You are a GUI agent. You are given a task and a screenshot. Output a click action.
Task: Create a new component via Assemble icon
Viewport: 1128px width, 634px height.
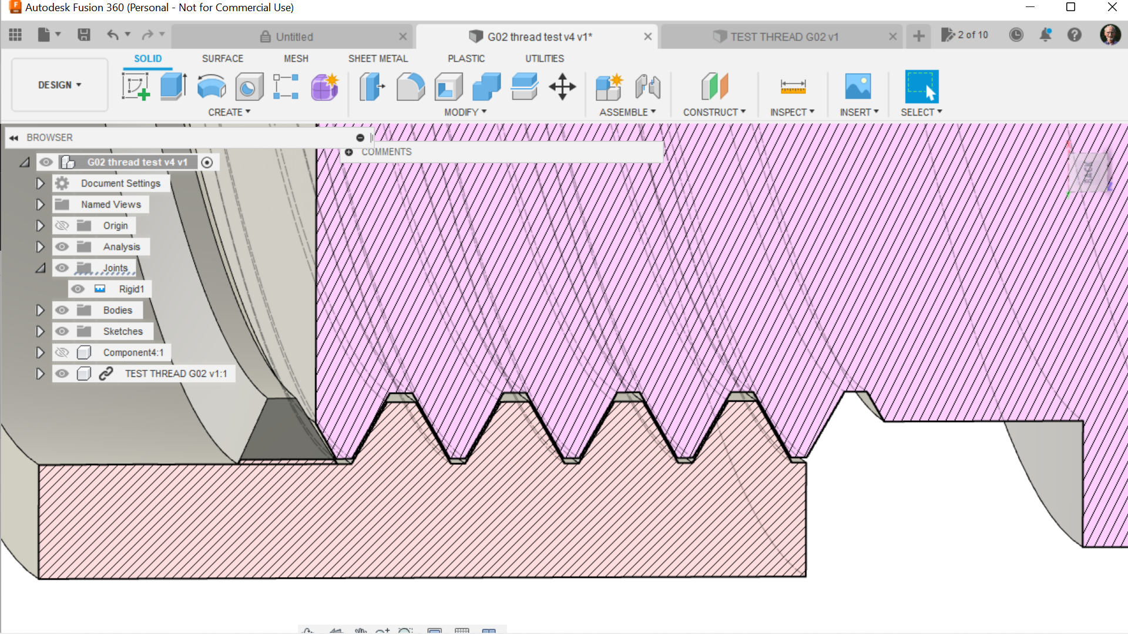coord(609,86)
